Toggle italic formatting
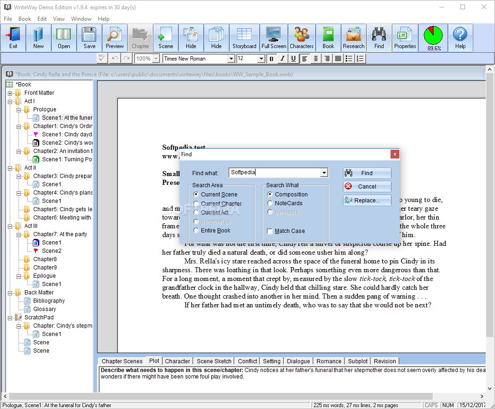495x409 pixels. (282, 59)
